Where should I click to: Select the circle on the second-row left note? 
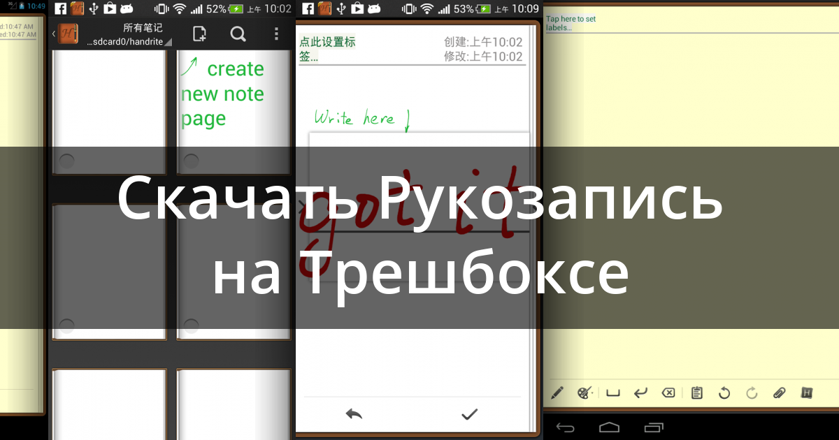coord(66,325)
